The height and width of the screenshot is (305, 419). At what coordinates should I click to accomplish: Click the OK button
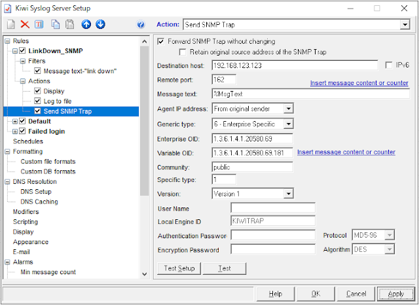click(x=316, y=294)
